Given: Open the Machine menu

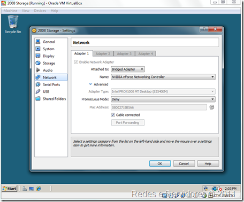Looking at the screenshot, I should [x=10, y=11].
